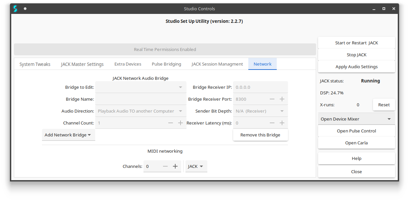Increase Bridge Receiver Port with plus
409x202 pixels.
pos(282,99)
